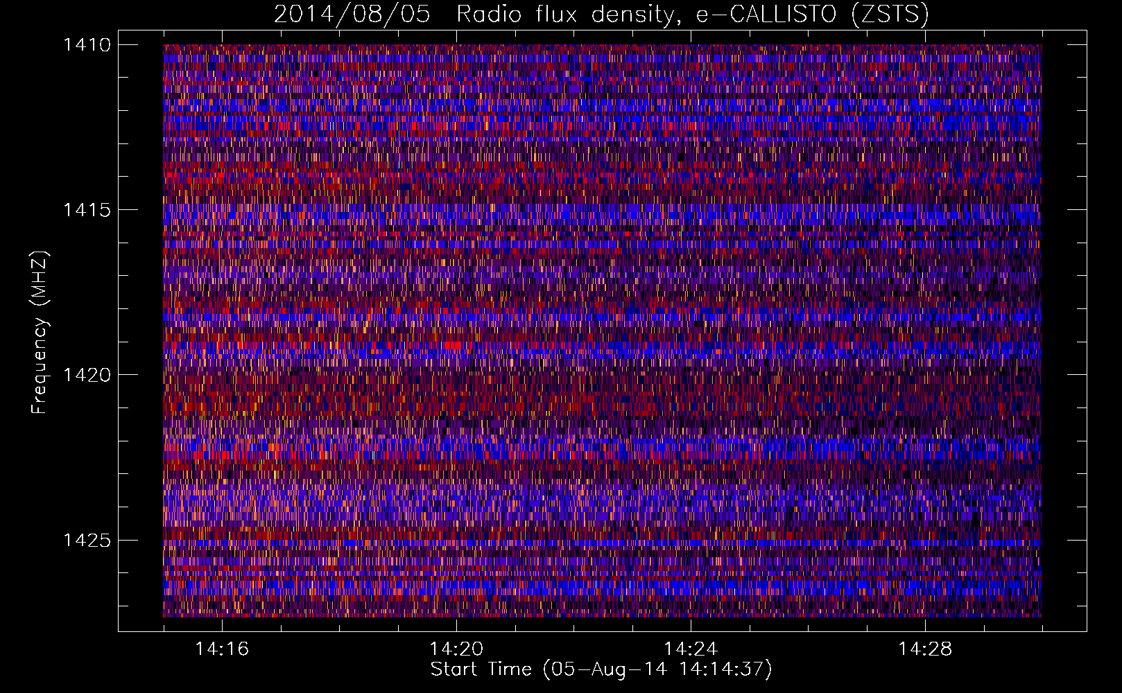
Task: Click the 1410 frequency tick label
Action: pos(87,45)
